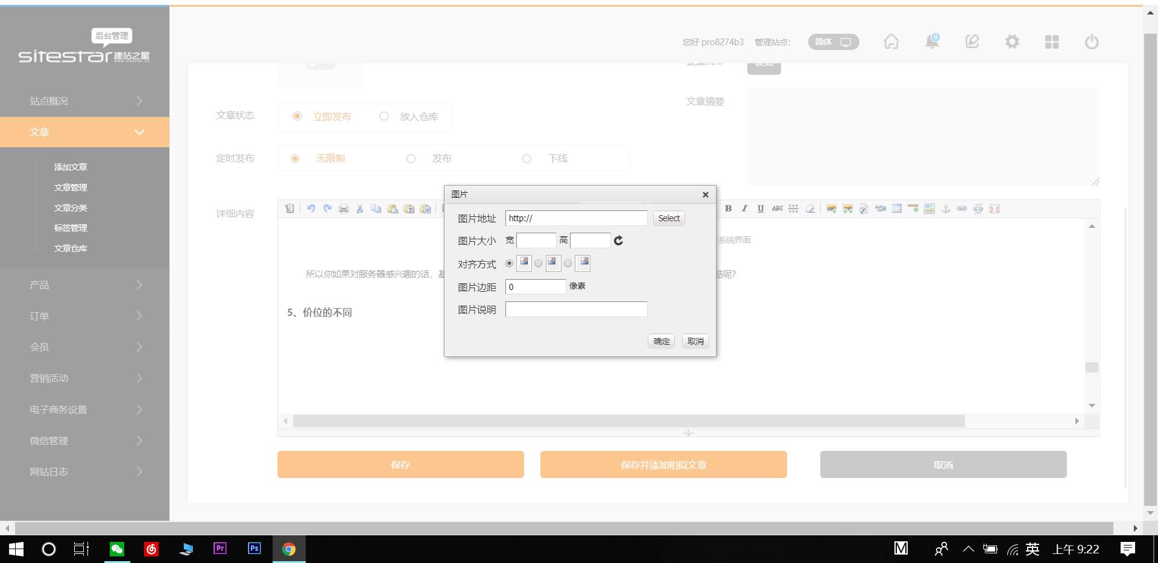The width and height of the screenshot is (1158, 563).
Task: Click gray 取消 button below editor
Action: 943,465
